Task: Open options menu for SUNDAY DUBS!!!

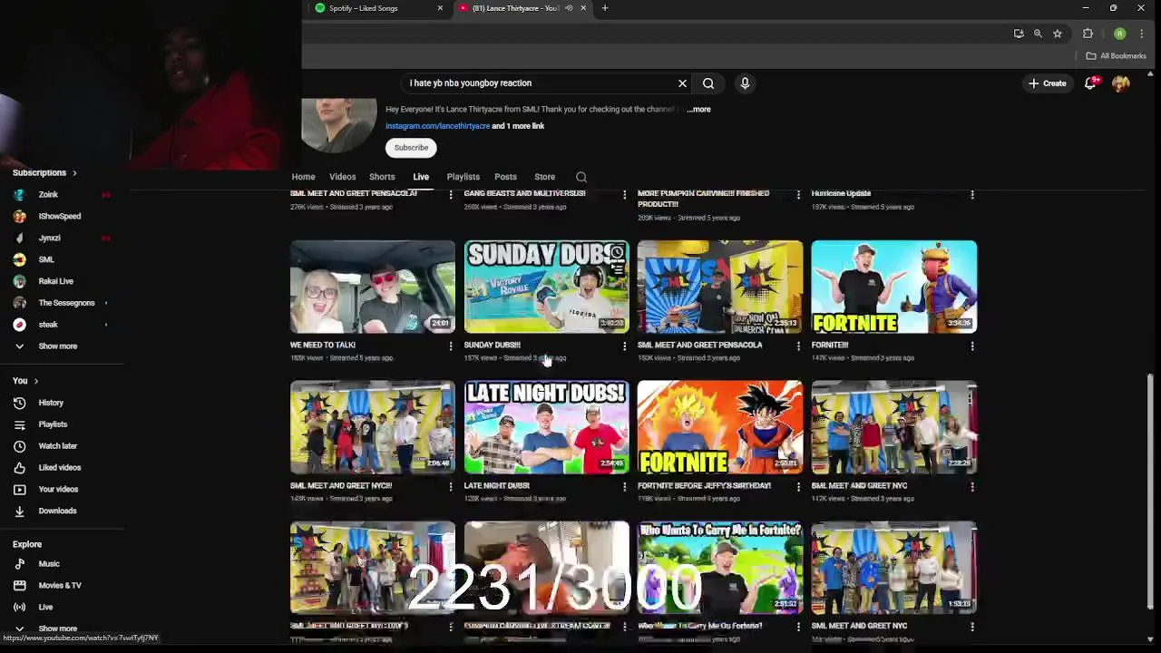Action: [624, 346]
